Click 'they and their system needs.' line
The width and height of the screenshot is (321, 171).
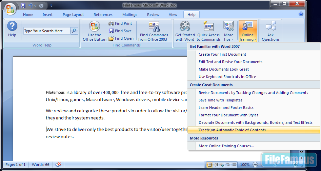(75, 118)
